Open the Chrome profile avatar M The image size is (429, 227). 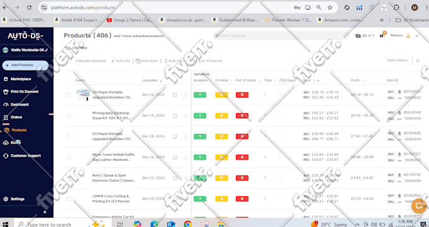pos(414,8)
